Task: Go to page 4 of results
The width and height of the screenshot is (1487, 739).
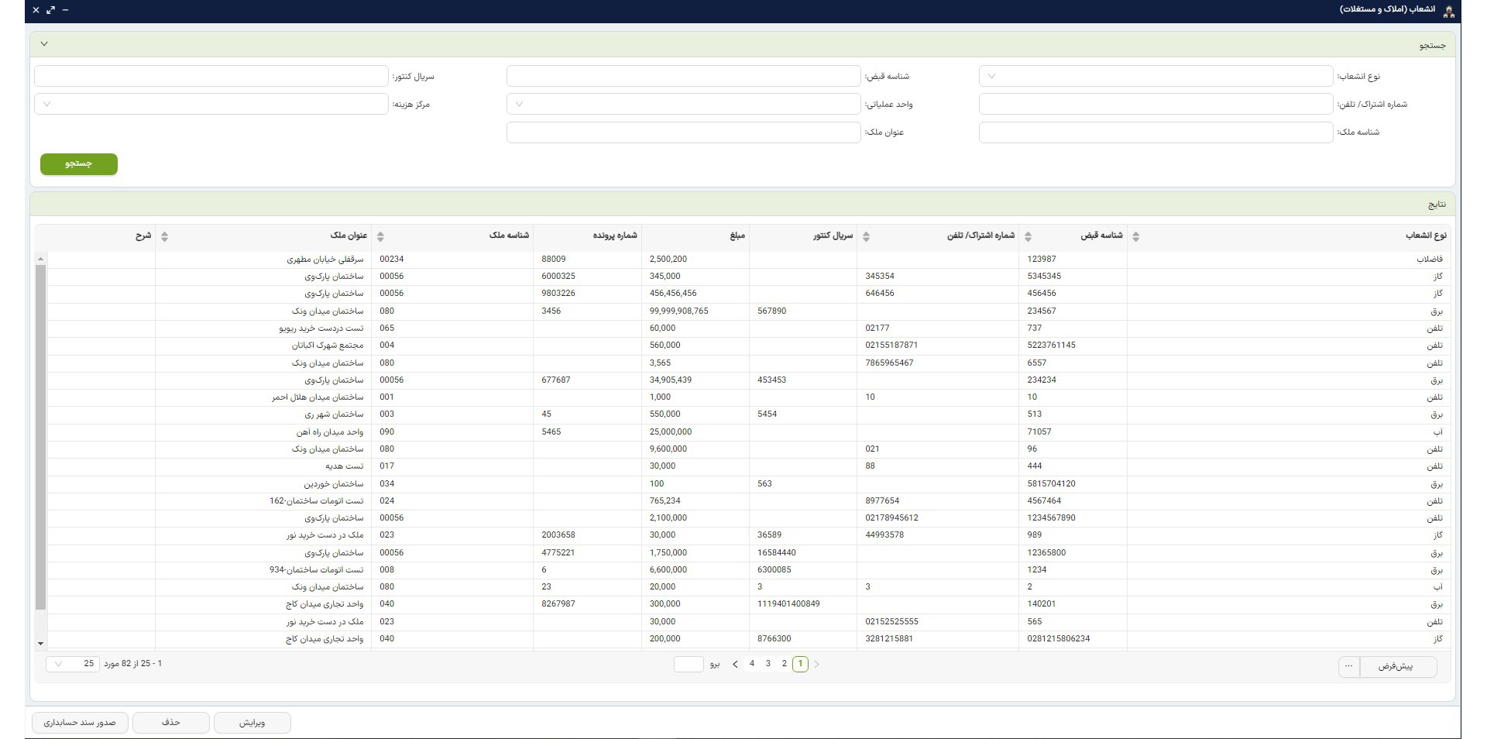Action: click(751, 664)
